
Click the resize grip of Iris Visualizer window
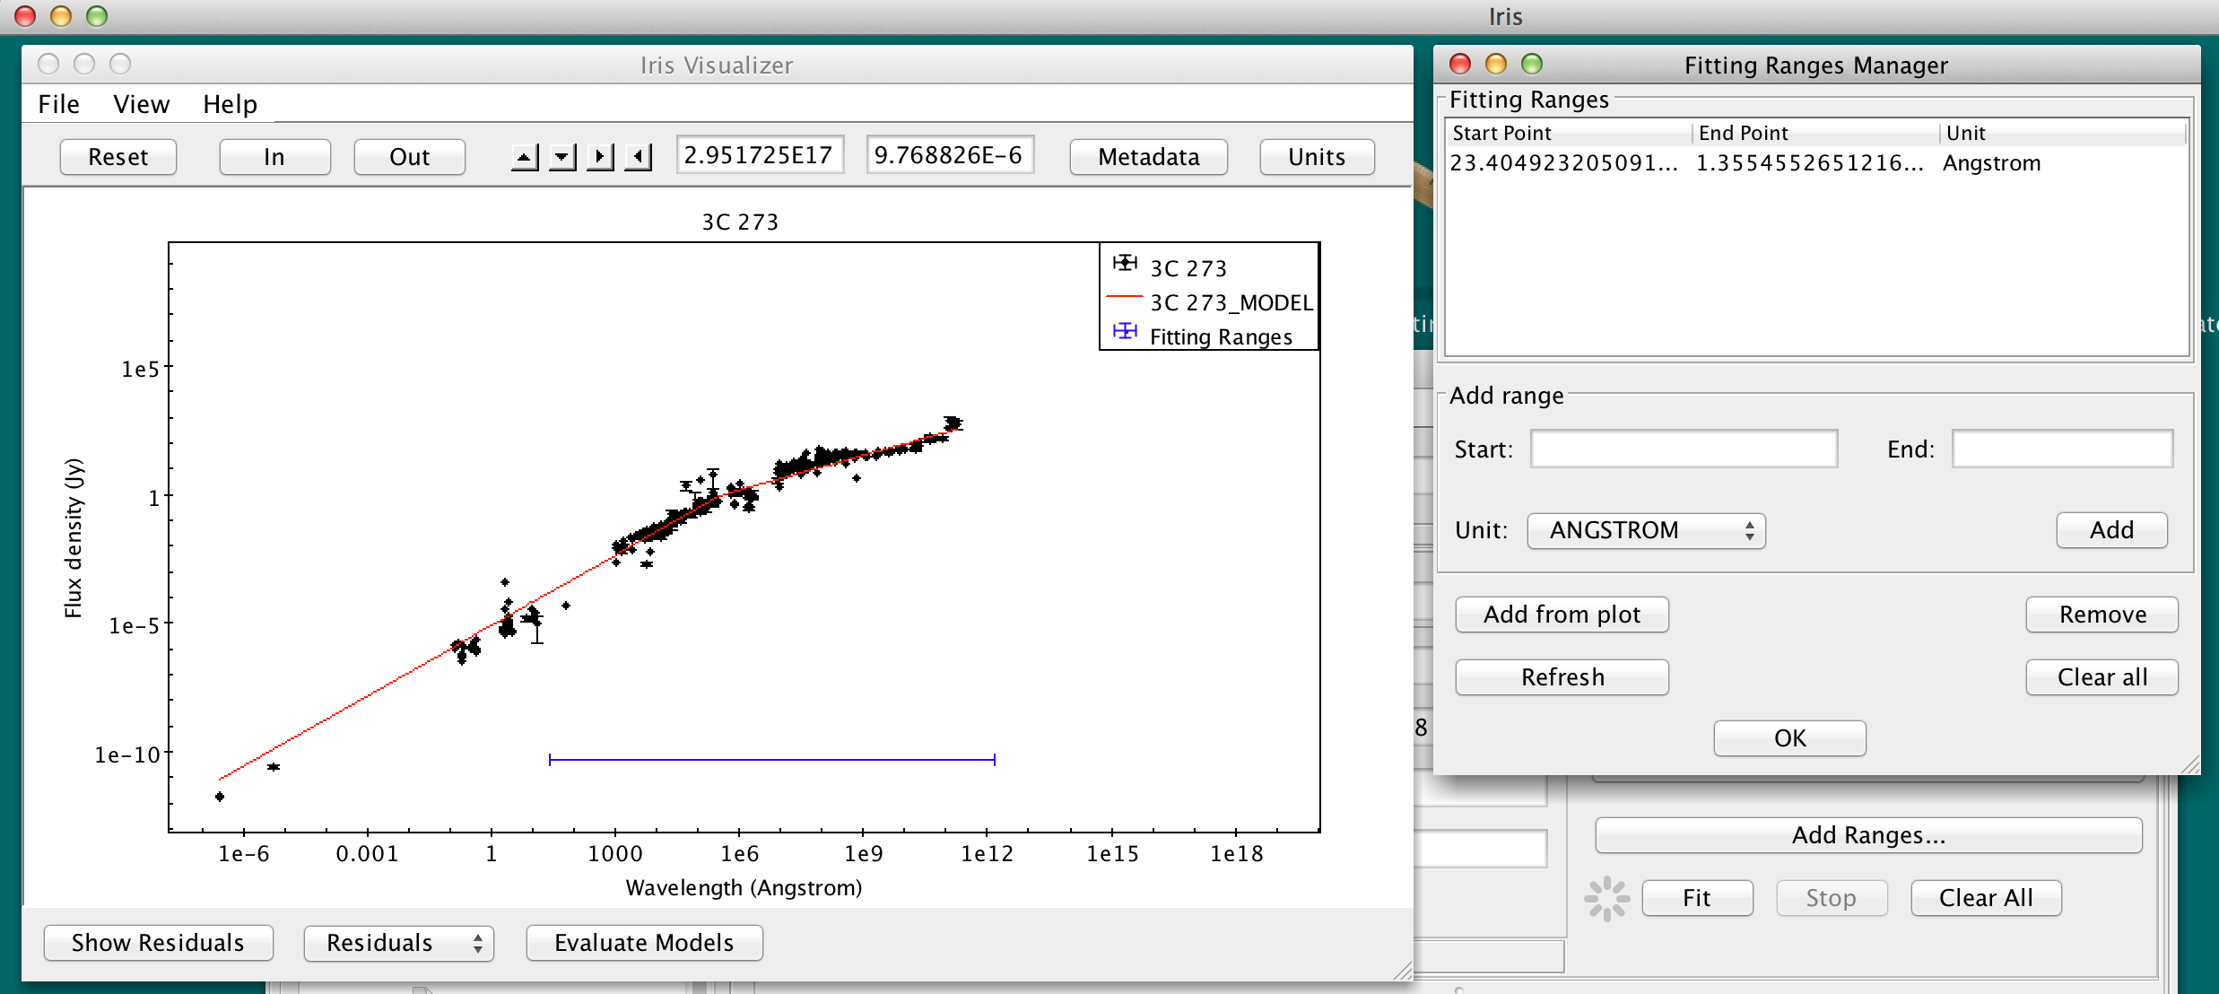tap(1402, 971)
